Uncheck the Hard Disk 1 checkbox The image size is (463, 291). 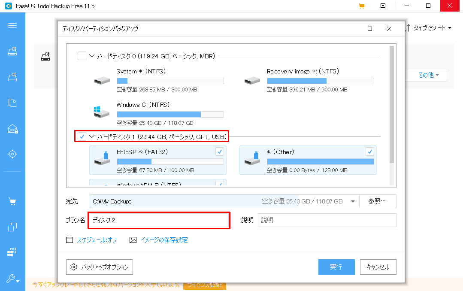(x=82, y=136)
